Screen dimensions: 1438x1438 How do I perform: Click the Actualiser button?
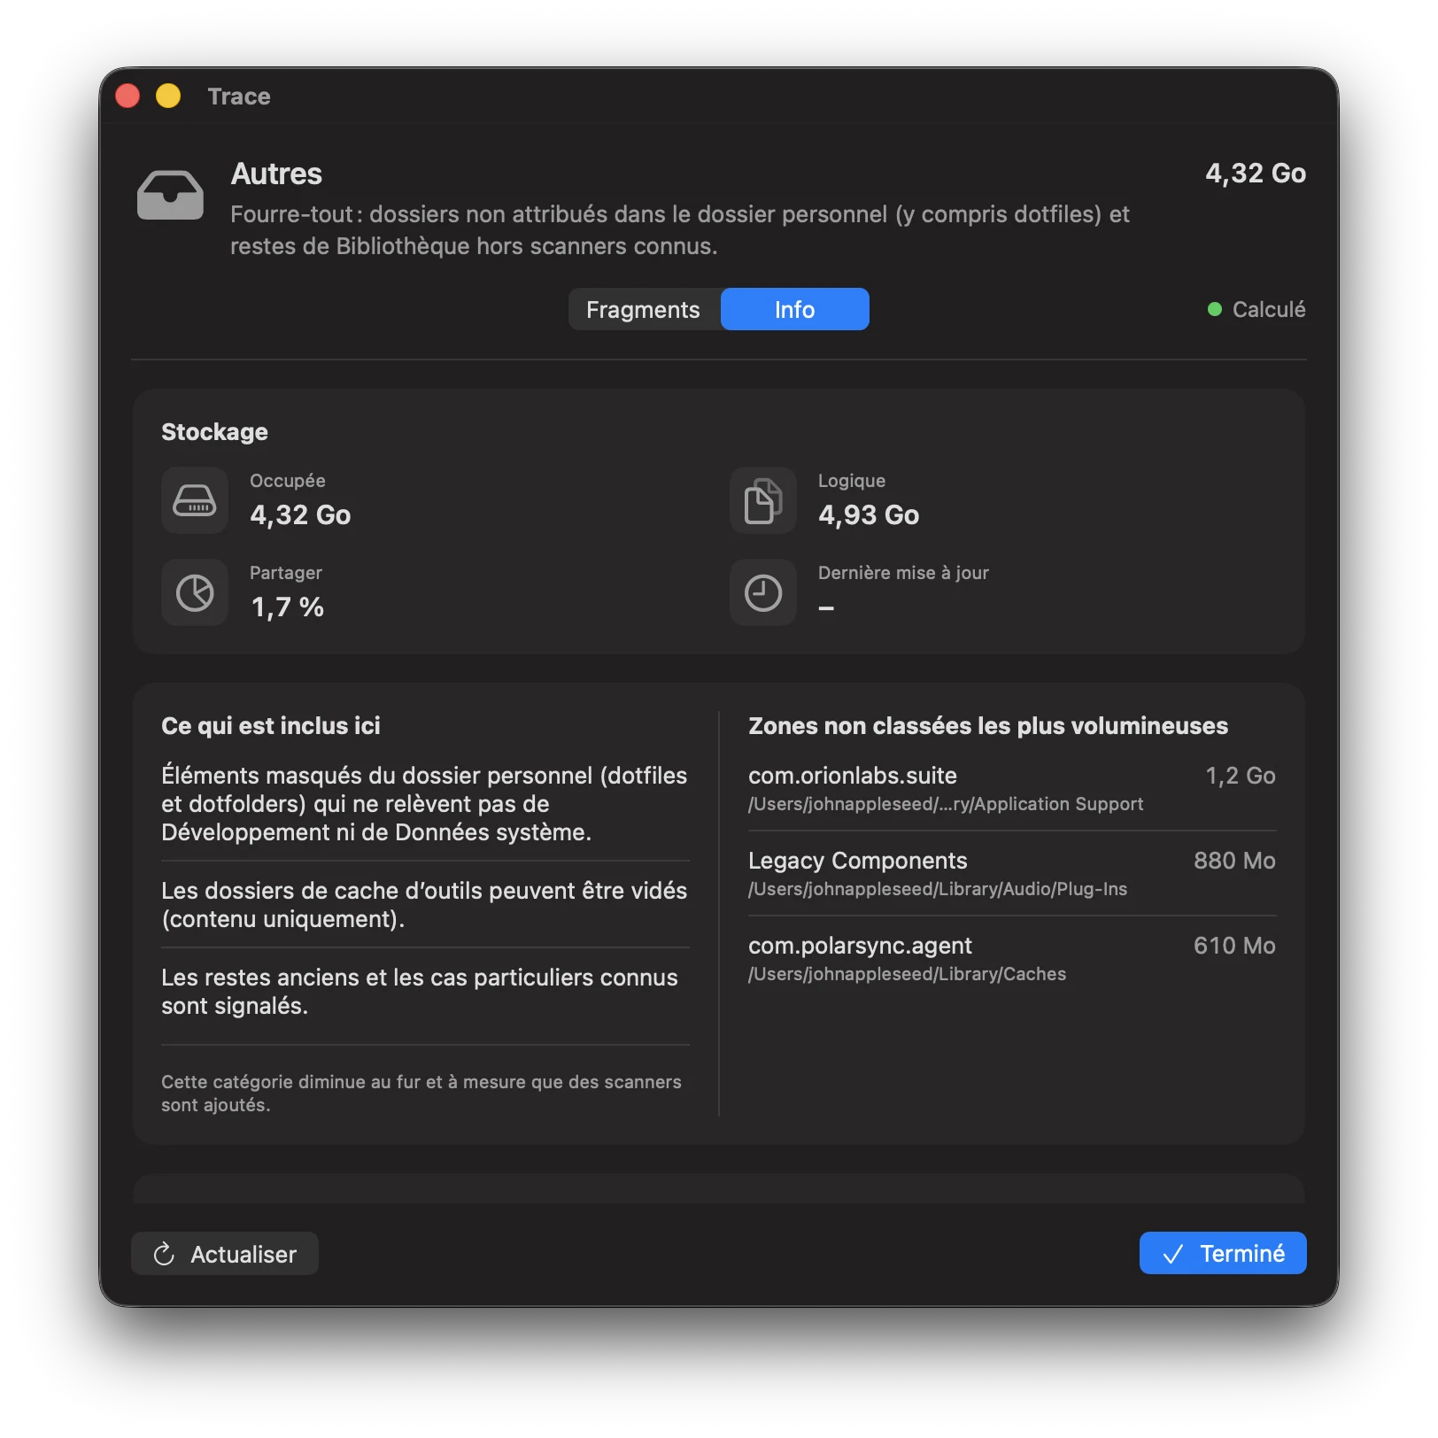(225, 1254)
